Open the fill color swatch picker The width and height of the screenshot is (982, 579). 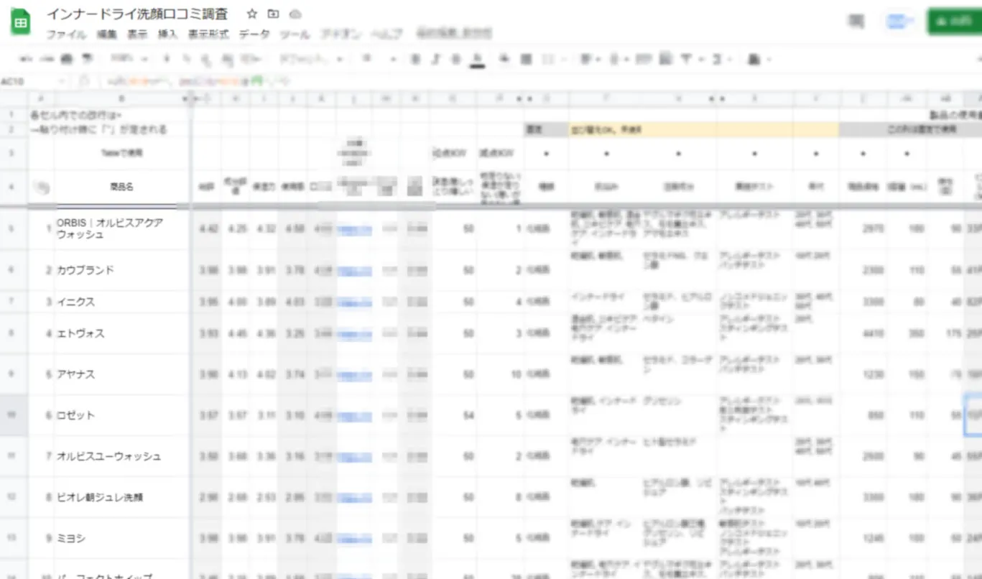tap(502, 59)
